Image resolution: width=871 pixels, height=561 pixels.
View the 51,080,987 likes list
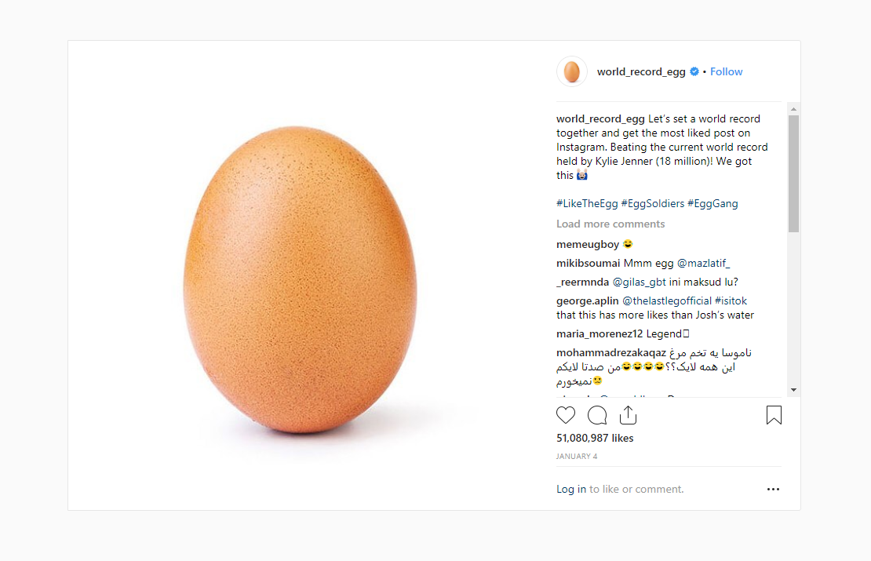point(595,439)
